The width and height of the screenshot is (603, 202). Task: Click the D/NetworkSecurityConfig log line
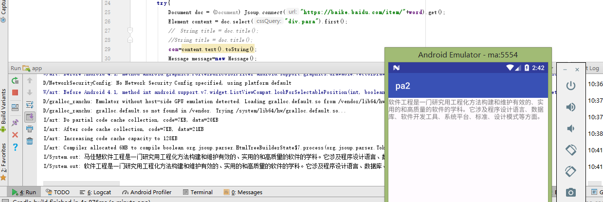point(167,83)
